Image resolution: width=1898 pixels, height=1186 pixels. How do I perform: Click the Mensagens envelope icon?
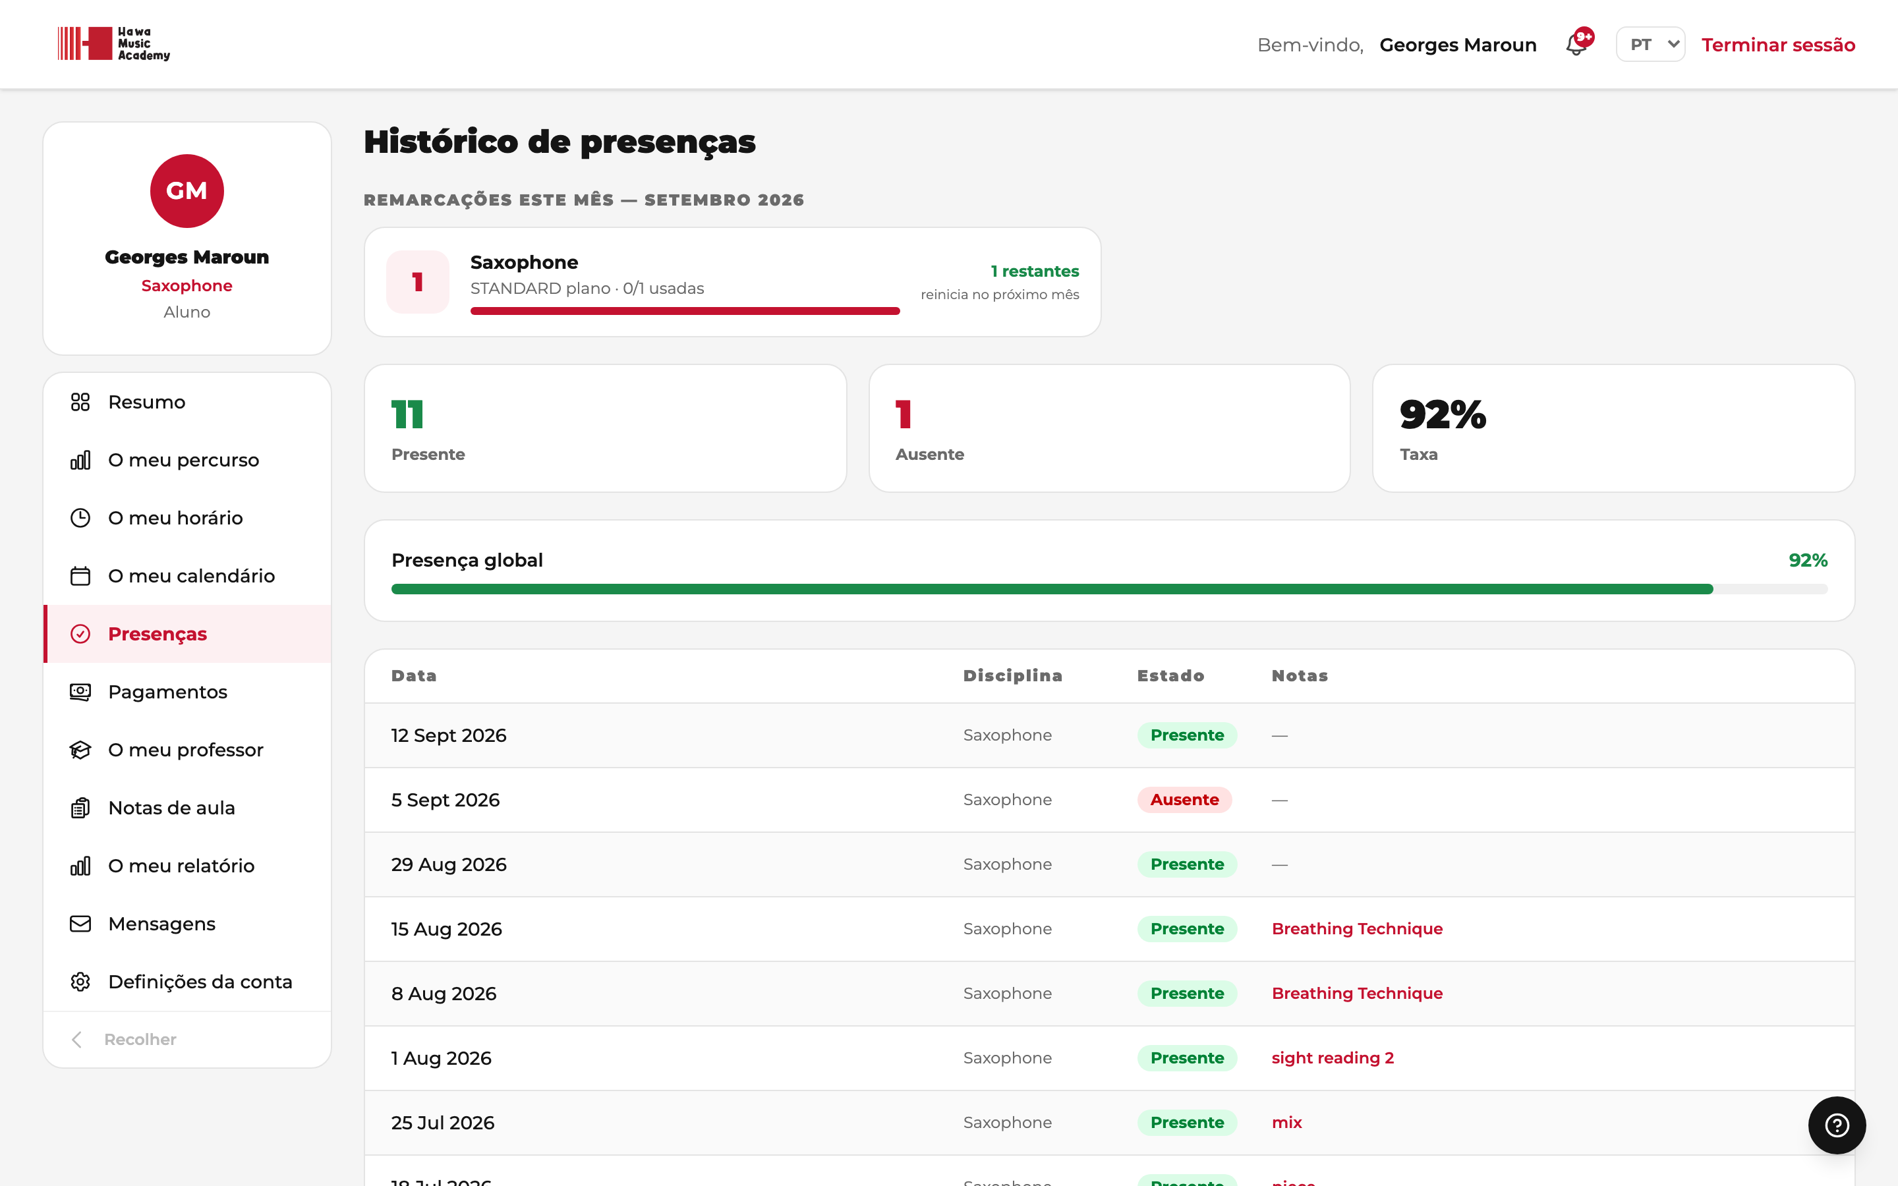pos(80,924)
